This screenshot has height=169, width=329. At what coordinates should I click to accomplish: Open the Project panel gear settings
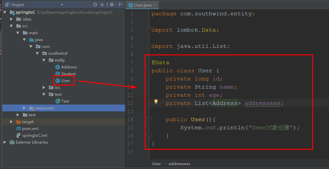point(112,5)
